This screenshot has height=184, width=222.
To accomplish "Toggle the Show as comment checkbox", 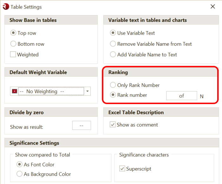I will pos(113,125).
